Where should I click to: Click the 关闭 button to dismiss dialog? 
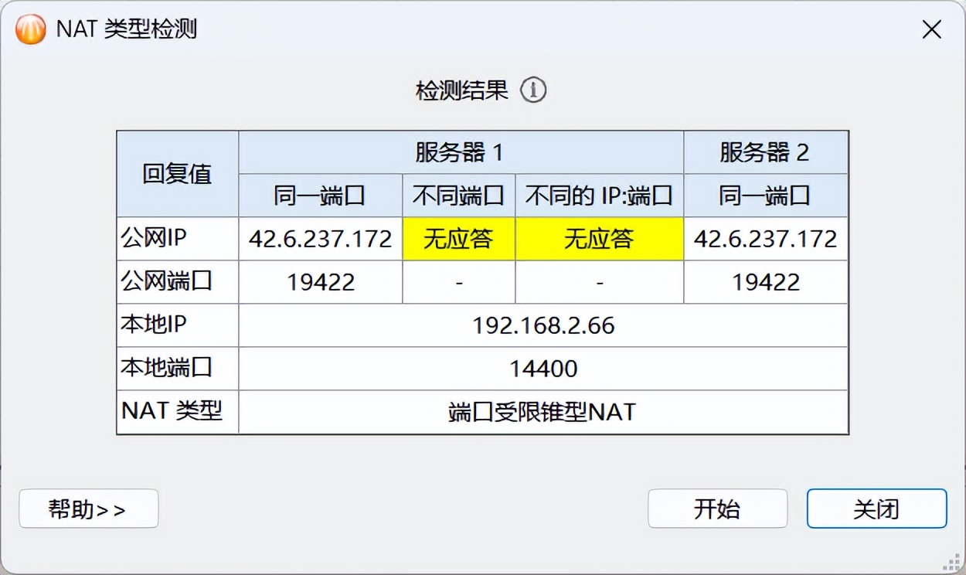876,508
